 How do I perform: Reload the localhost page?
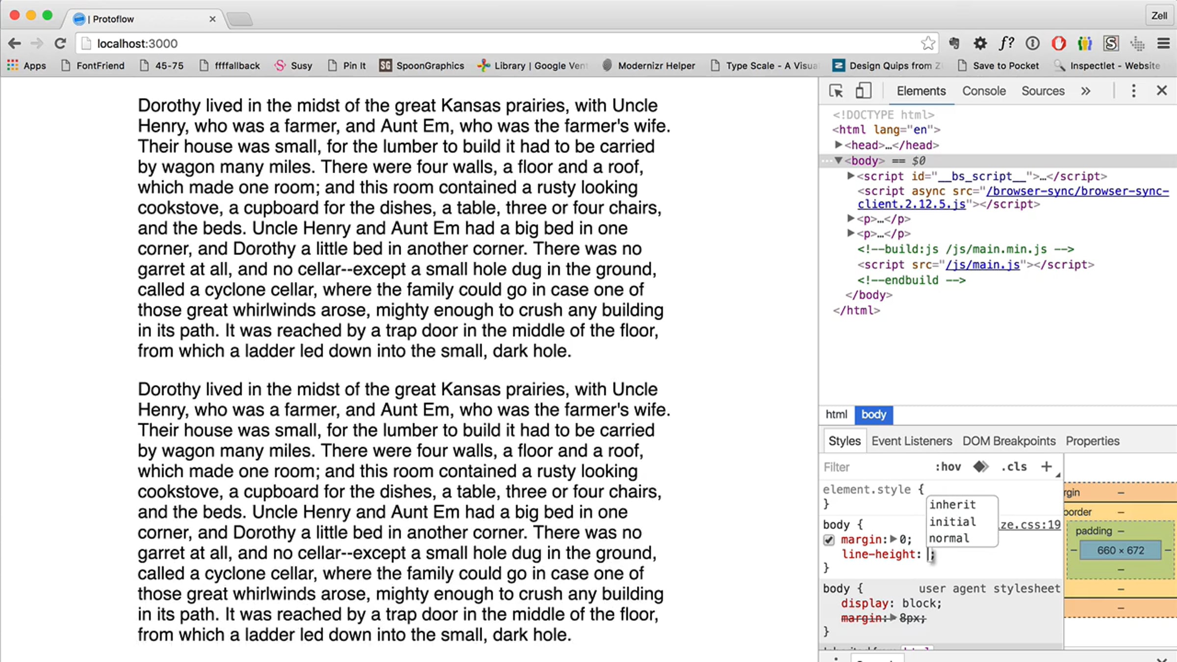[x=60, y=44]
